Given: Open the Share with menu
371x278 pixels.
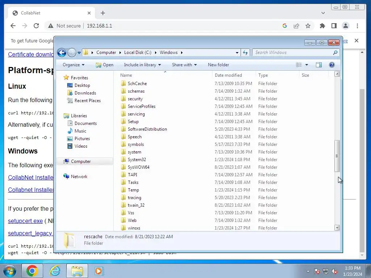Looking at the screenshot, I should 184,65.
